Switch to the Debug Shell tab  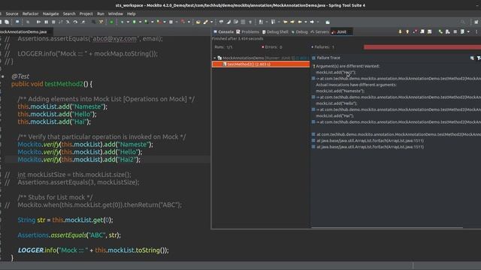coord(275,31)
